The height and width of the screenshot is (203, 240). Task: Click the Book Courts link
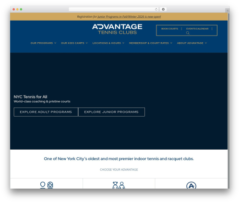[x=169, y=29]
